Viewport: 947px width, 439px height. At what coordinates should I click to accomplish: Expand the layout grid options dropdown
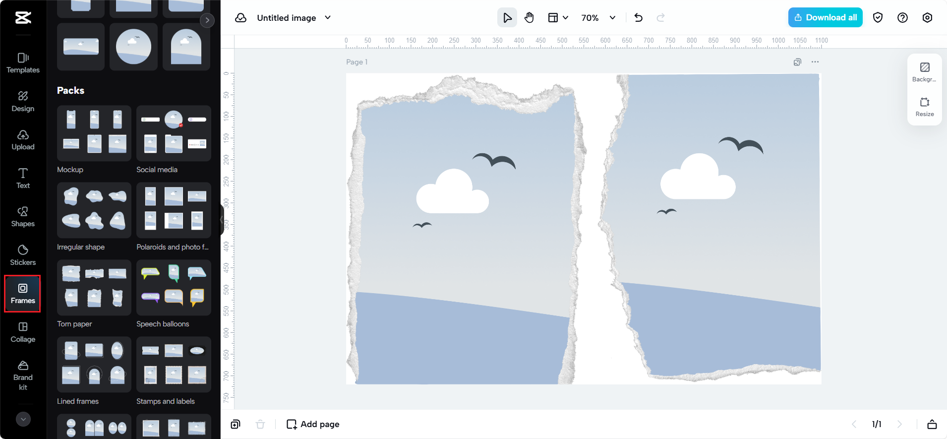click(558, 18)
